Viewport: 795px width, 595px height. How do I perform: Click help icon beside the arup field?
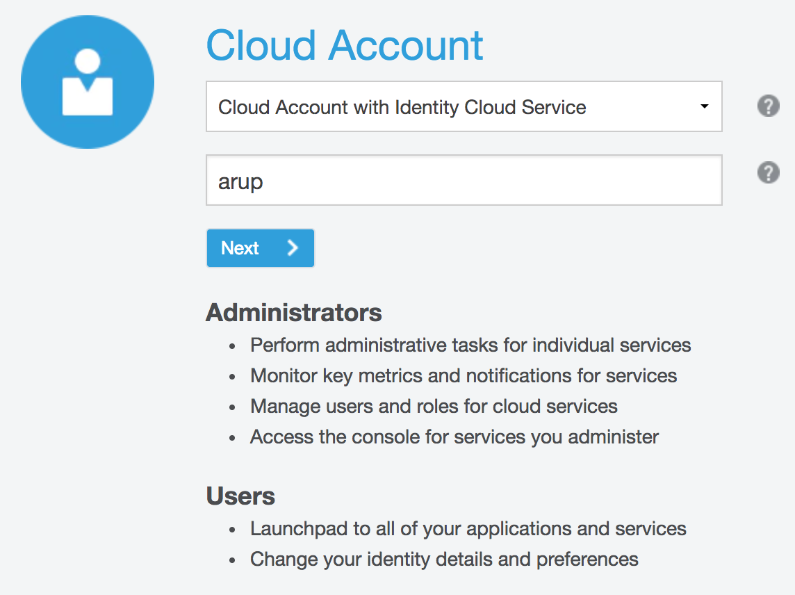click(x=768, y=172)
